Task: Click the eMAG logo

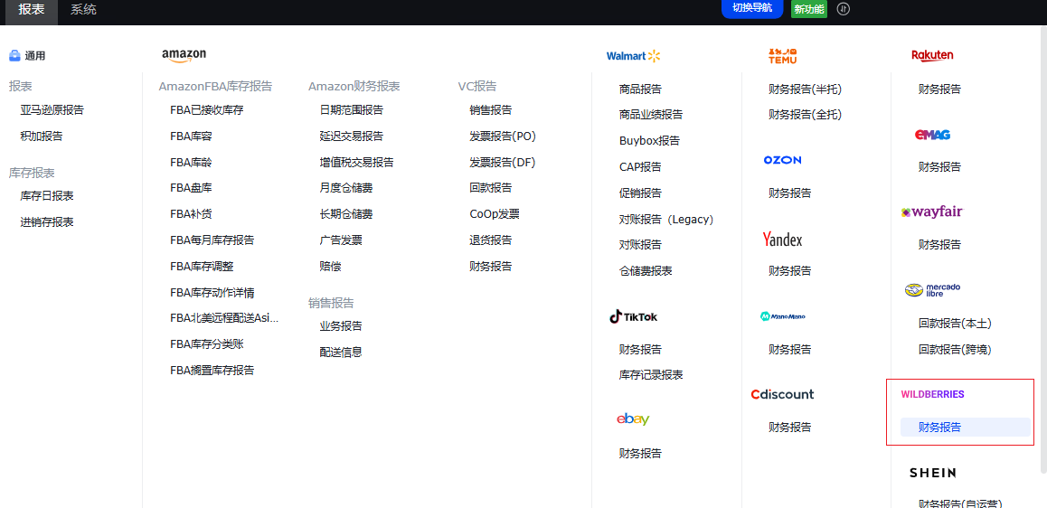Action: pos(932,135)
